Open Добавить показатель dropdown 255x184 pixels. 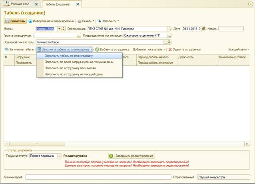[149, 49]
